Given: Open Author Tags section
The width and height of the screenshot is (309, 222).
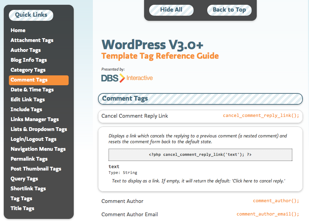Looking at the screenshot, I should click(26, 50).
